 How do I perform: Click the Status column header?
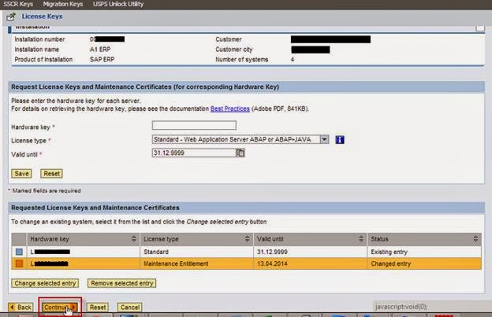tap(424, 239)
